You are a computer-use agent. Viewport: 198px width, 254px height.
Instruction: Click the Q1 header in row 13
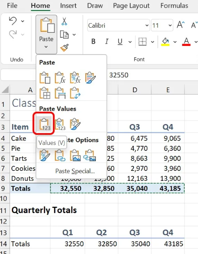(x=68, y=233)
